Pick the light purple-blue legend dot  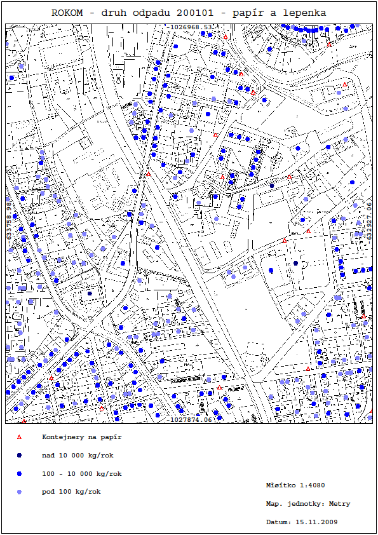20,492
